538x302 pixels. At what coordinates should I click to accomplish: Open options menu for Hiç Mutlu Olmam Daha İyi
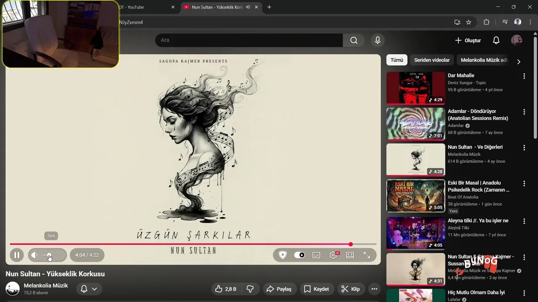coord(524,293)
